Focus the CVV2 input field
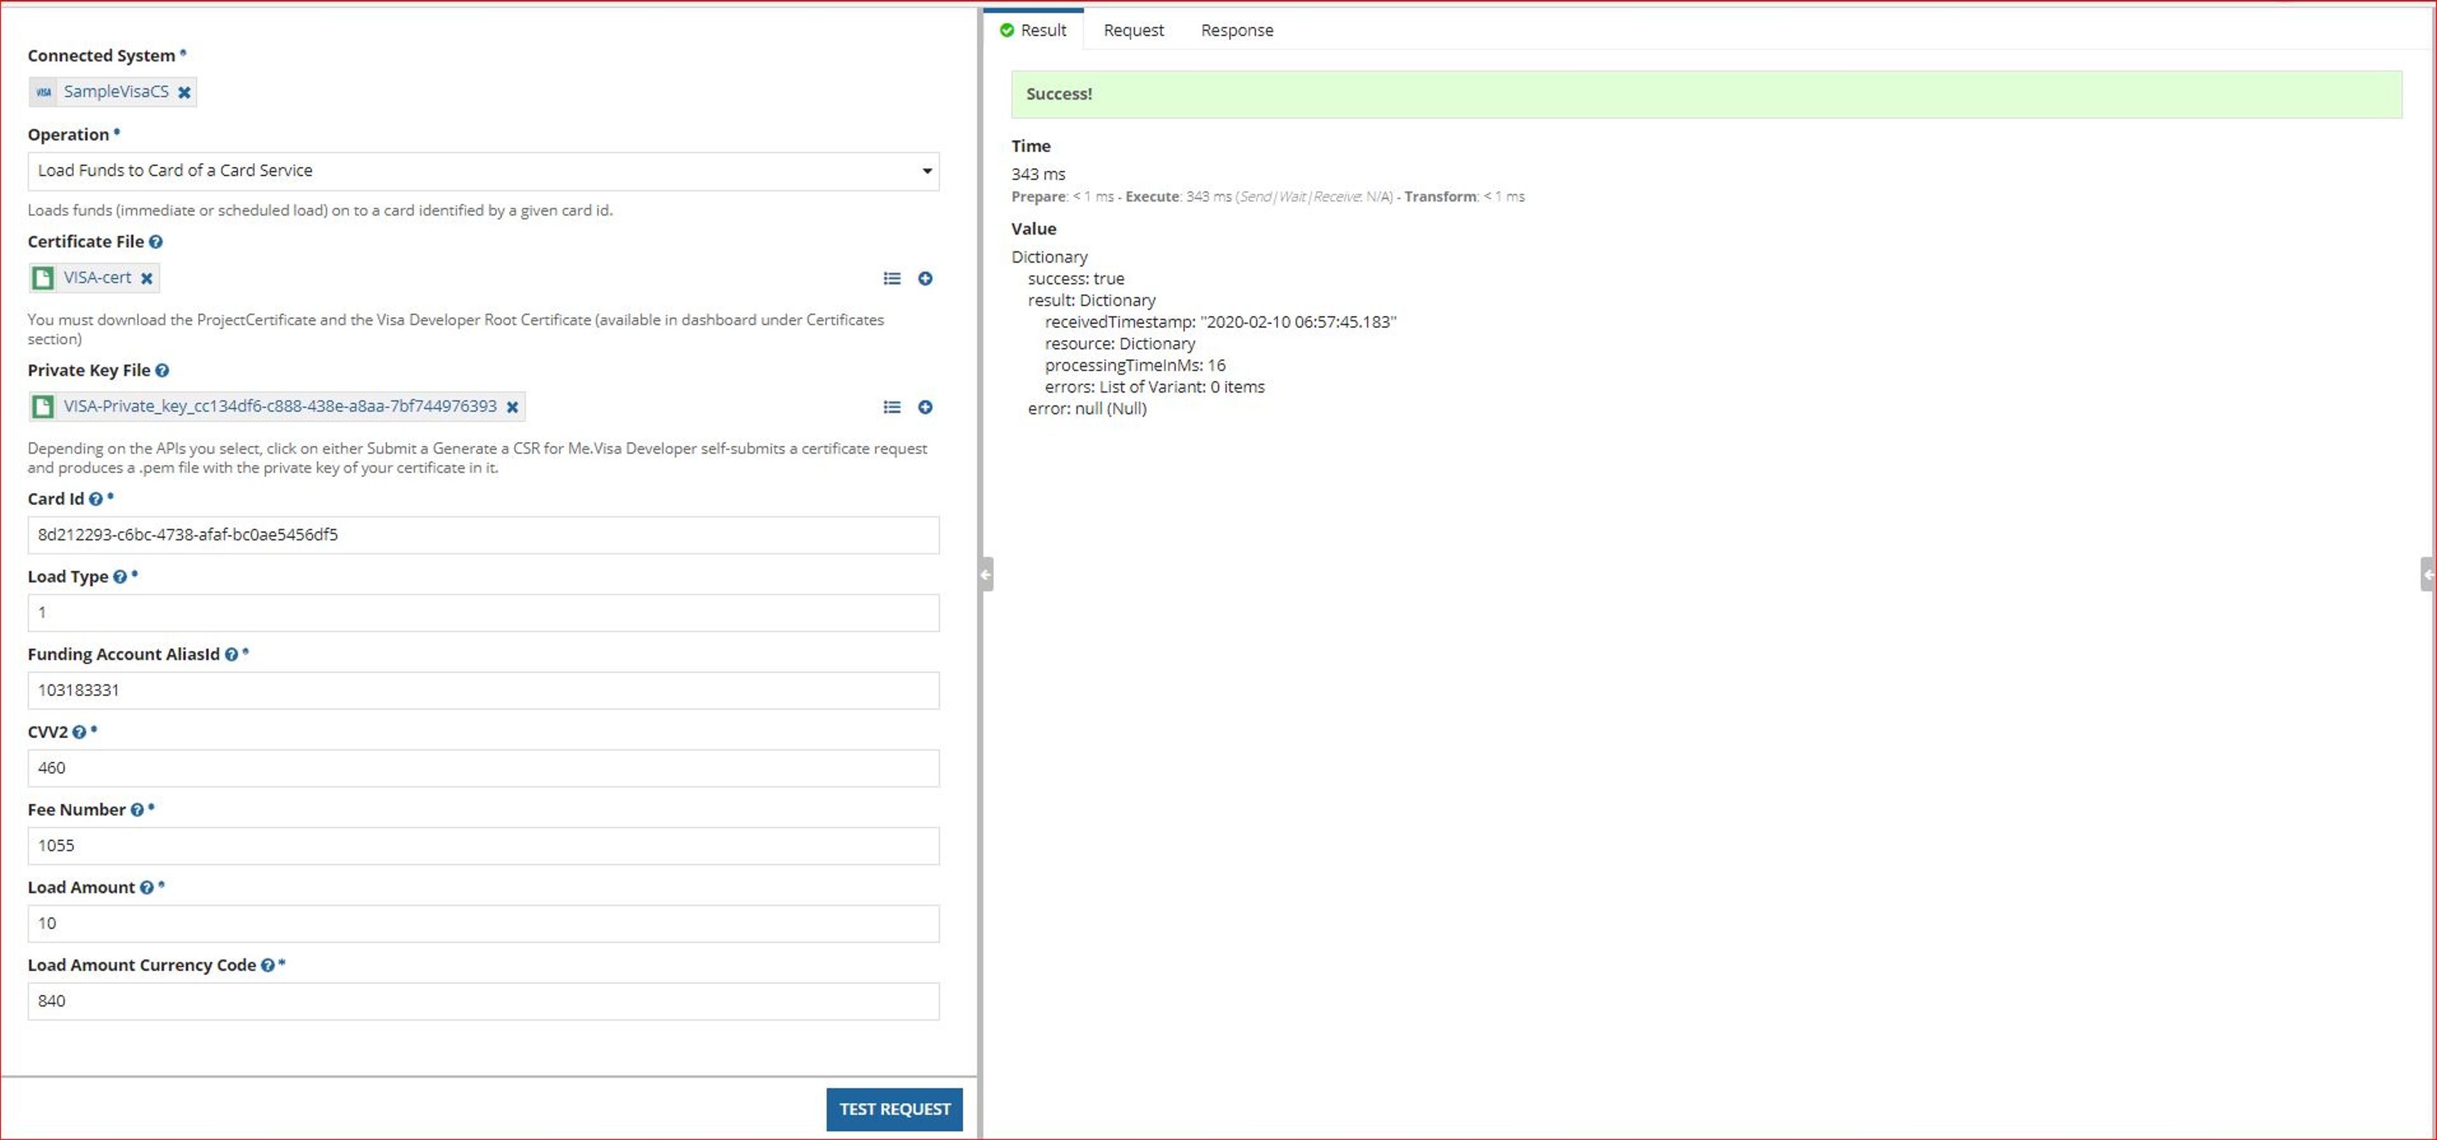Screen dimensions: 2437x1140 [484, 768]
